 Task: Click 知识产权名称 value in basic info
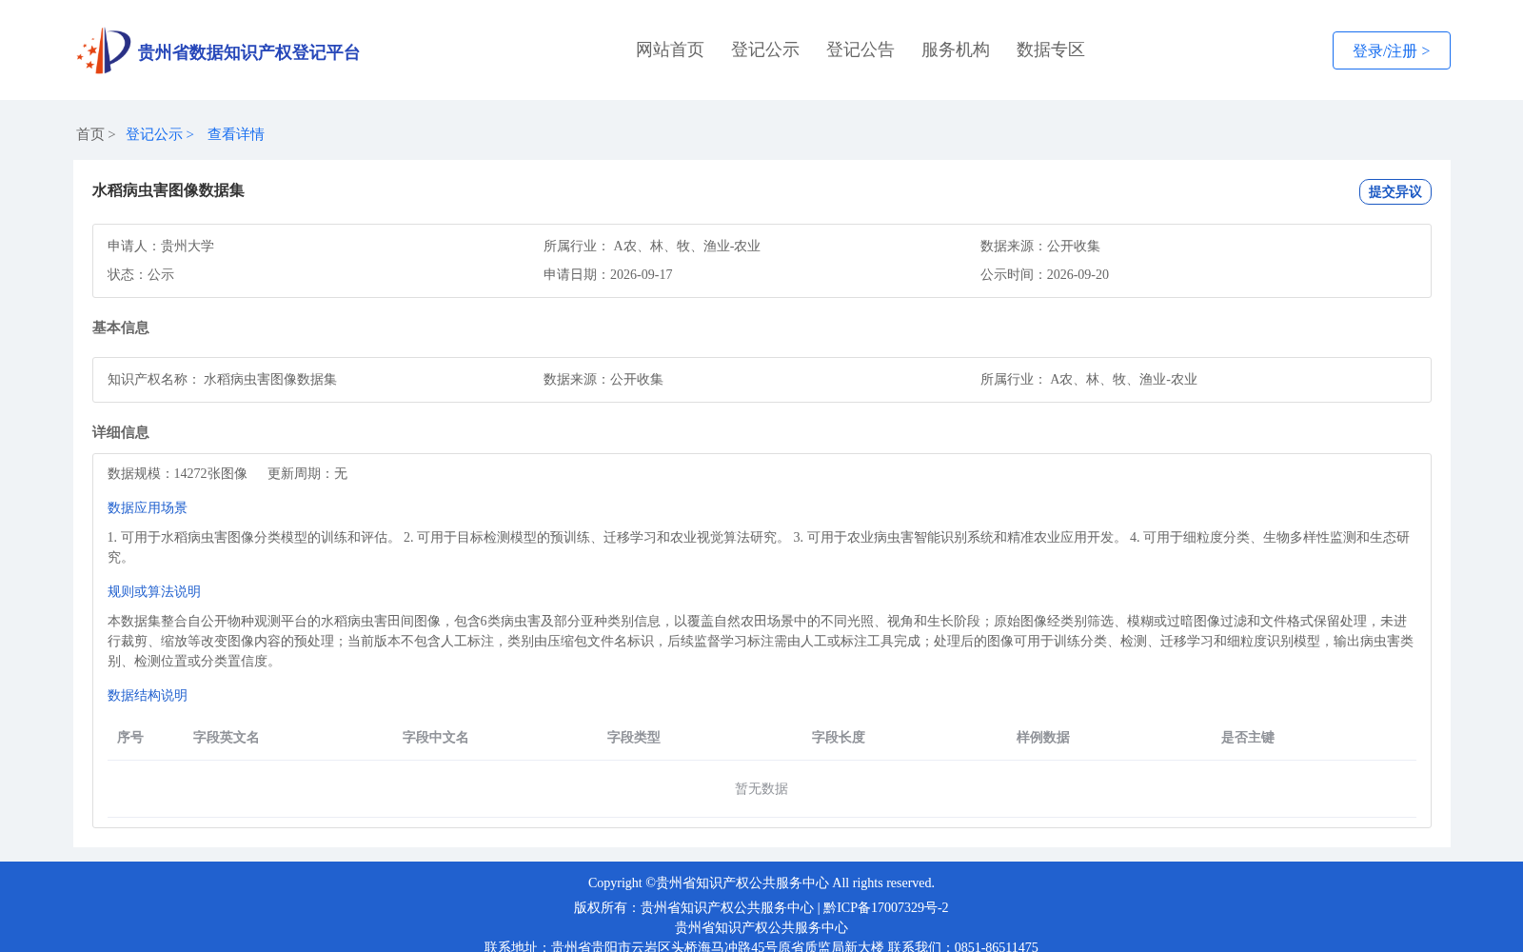270,380
